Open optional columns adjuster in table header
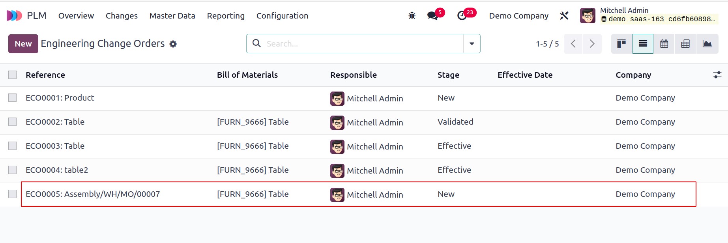Screen dimensions: 728x243 pyautogui.click(x=717, y=75)
